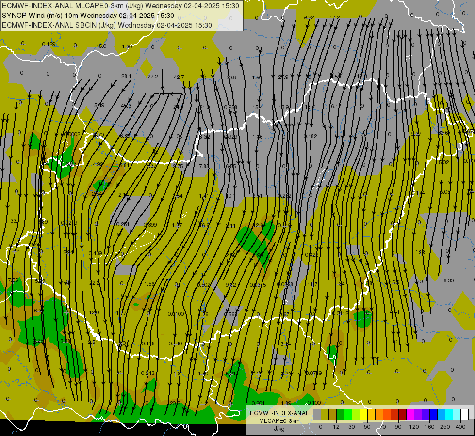Click the map value 0.100
Viewport: 475px width, 436px height.
point(314,403)
